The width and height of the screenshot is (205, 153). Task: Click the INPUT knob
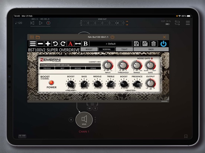(108, 65)
